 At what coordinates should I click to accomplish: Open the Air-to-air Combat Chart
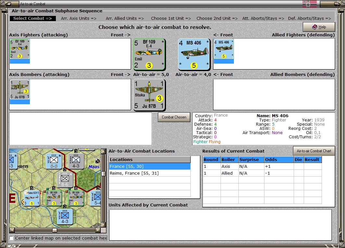(x=314, y=151)
